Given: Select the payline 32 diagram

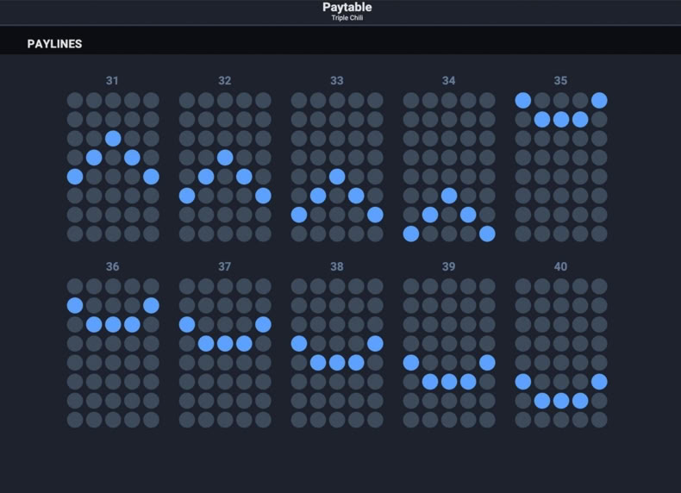Looking at the screenshot, I should point(225,167).
